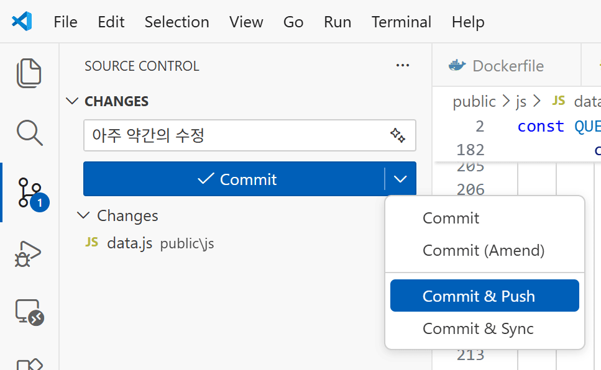Open the Explorer view in activity bar
The height and width of the screenshot is (370, 601).
[29, 73]
